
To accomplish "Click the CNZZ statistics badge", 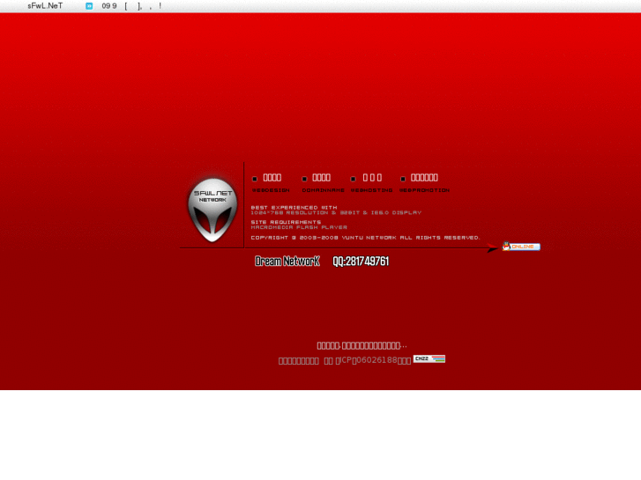I will tap(429, 358).
